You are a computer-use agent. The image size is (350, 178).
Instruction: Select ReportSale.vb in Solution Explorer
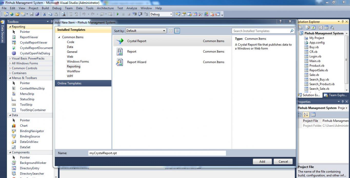click(x=318, y=70)
